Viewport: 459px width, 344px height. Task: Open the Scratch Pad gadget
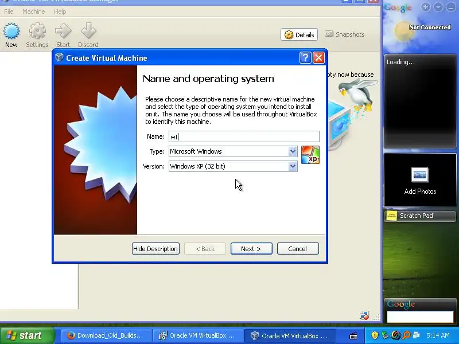pos(420,216)
